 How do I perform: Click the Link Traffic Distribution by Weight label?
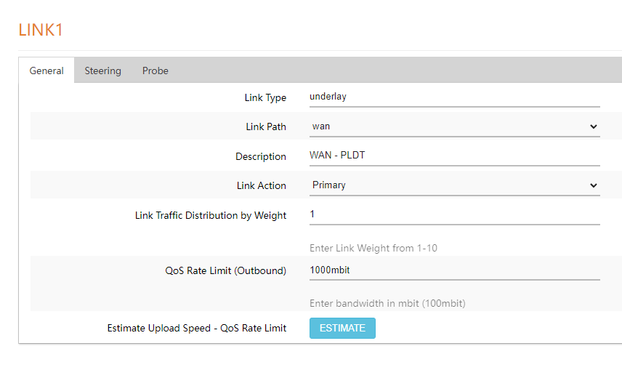pyautogui.click(x=211, y=215)
